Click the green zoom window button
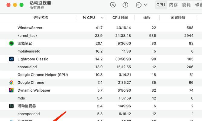Screen dimensions: 202x121 21,5
